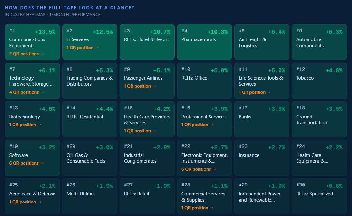Click the +3.2% Software value
The width and height of the screenshot is (352, 216).
pyautogui.click(x=47, y=147)
